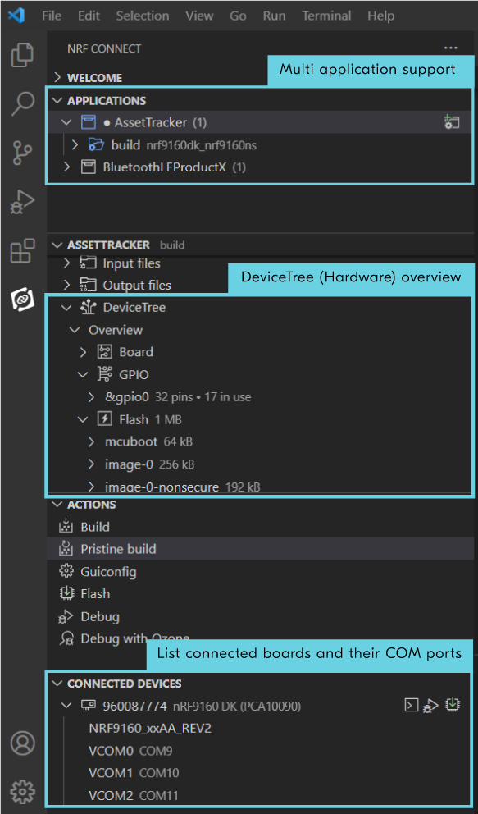Open the nRF Connect extension icon
This screenshot has height=814, width=478.
(22, 300)
